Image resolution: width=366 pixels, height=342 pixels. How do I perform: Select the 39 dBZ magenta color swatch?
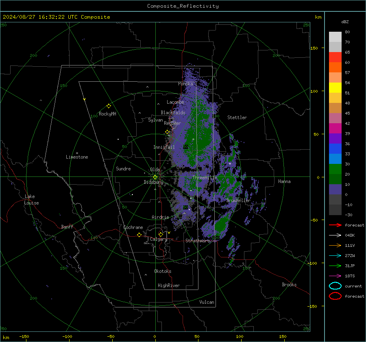click(335, 128)
